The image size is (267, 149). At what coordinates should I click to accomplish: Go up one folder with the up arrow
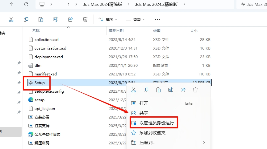pyautogui.click(x=11, y=4)
